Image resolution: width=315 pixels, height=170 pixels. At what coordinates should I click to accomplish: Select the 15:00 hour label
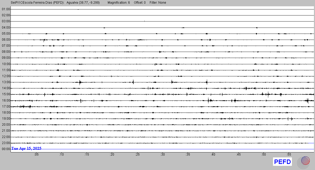click(6, 94)
